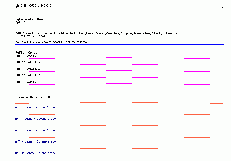The image size is (231, 161).
Task: Select the AMT|NM_000481 transcript
Action: coord(26,56)
